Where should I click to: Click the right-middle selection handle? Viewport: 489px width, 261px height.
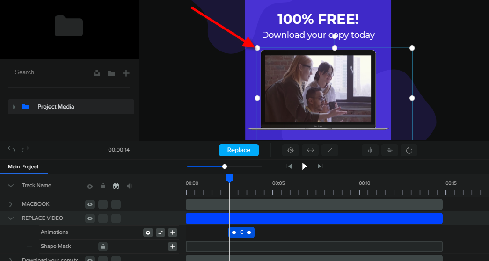click(412, 98)
